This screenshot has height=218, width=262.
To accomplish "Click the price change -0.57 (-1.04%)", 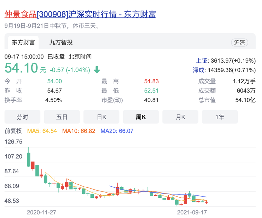I will point(70,70).
